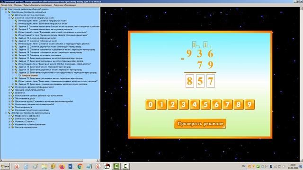Expand 'Десятичная система счисления' node
The image size is (303, 170).
pos(9,15)
